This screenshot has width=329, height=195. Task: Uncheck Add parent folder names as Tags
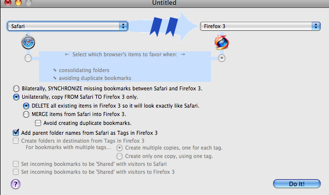click(x=16, y=132)
